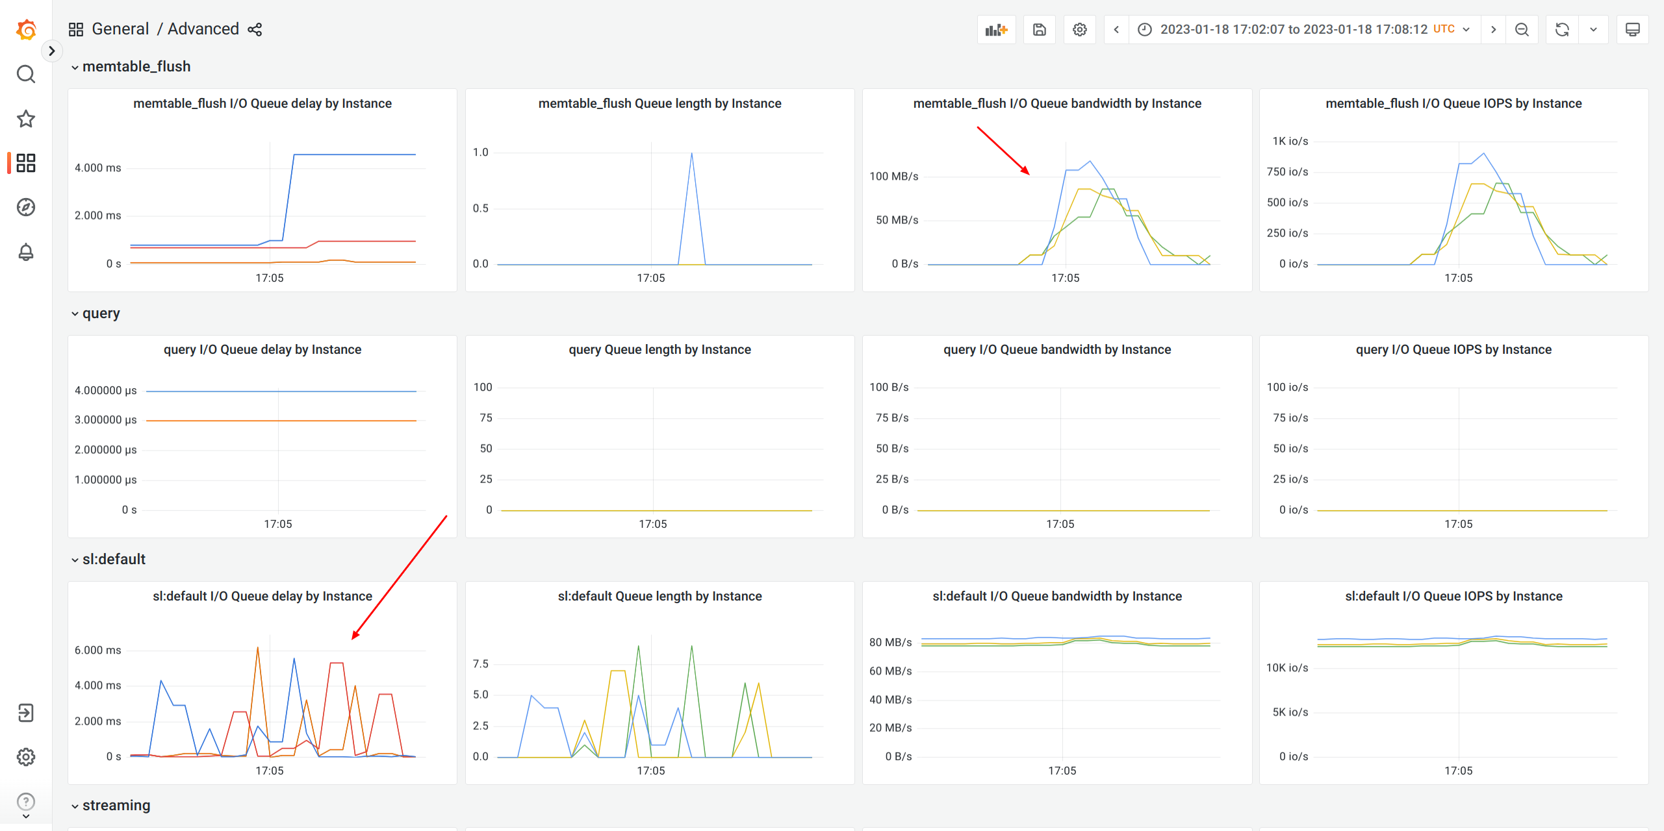Open the dashboard search magnifier

(25, 74)
